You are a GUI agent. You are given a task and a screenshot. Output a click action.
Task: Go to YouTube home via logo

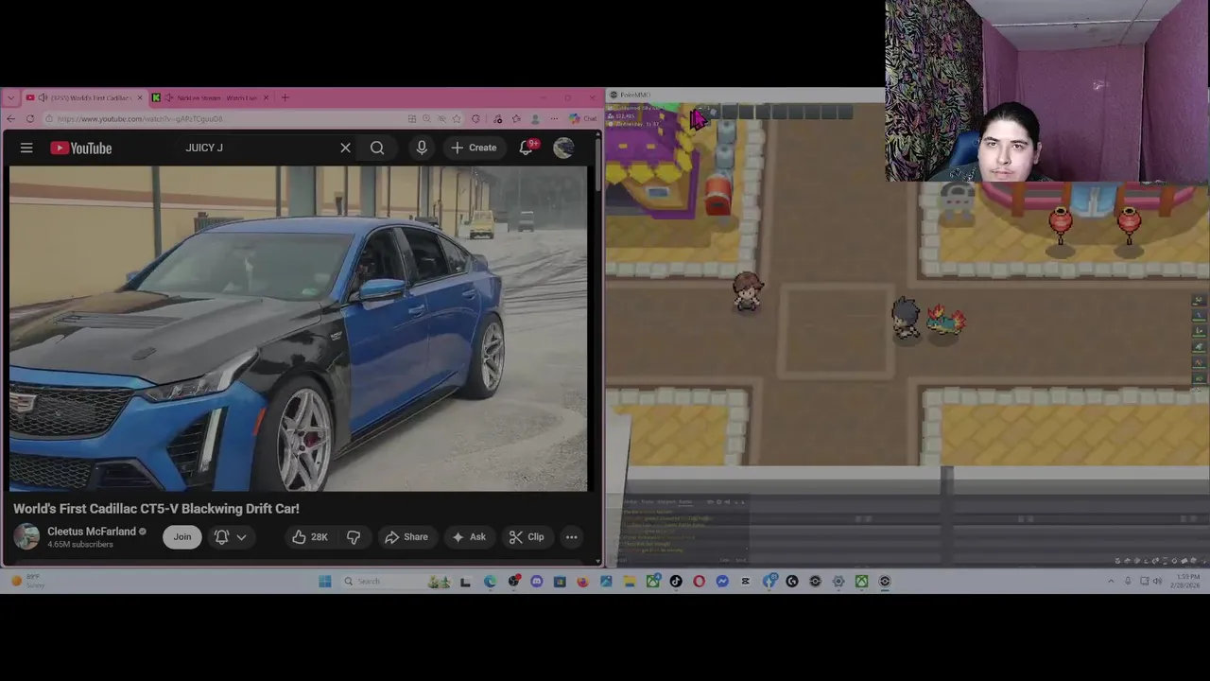pyautogui.click(x=81, y=148)
